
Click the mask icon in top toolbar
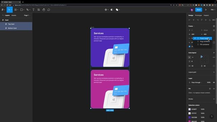coord(112,10)
